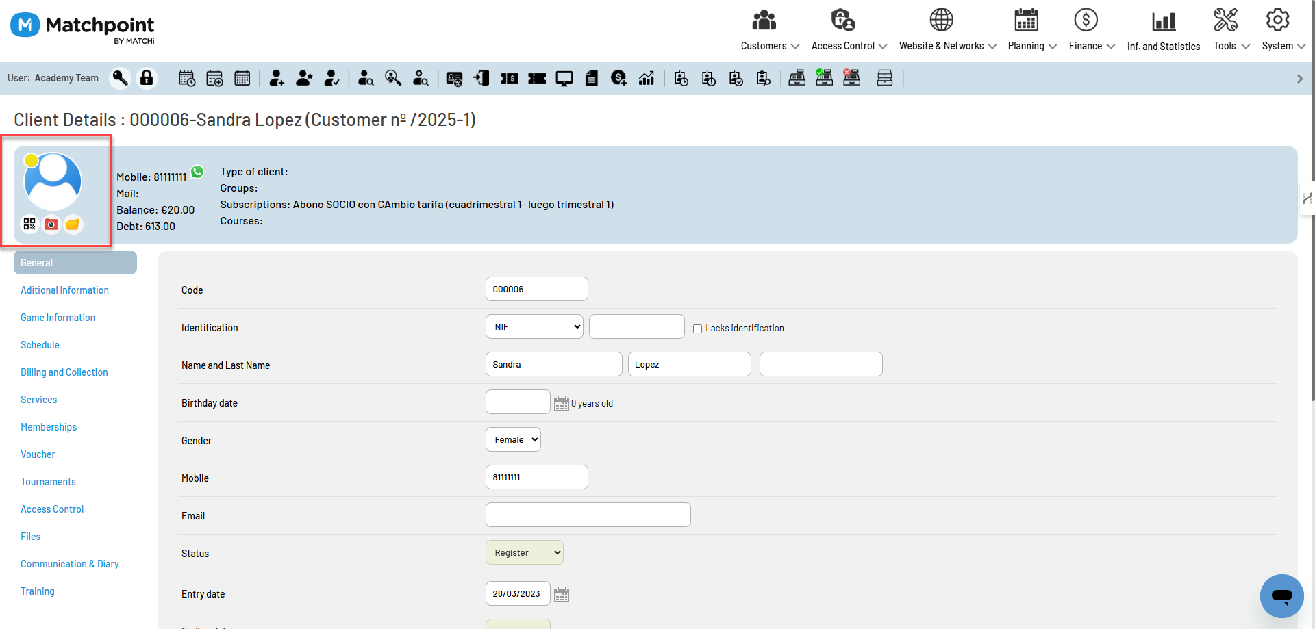Screen dimensions: 1315x629
Task: Open the statistics chart icon in toolbar
Action: (647, 79)
